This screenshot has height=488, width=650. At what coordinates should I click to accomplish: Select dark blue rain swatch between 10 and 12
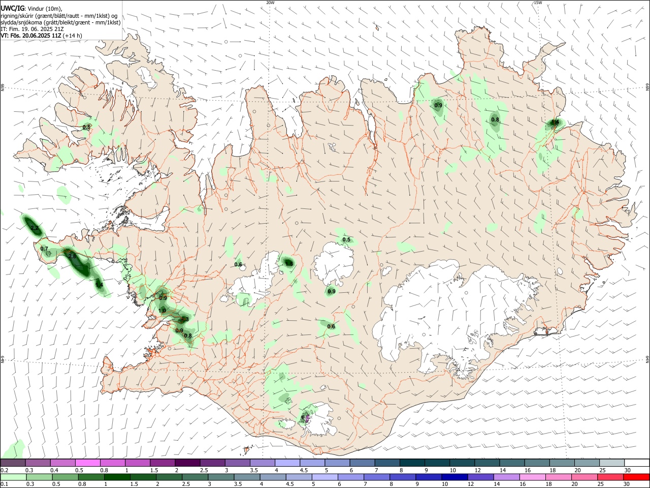pos(455,477)
